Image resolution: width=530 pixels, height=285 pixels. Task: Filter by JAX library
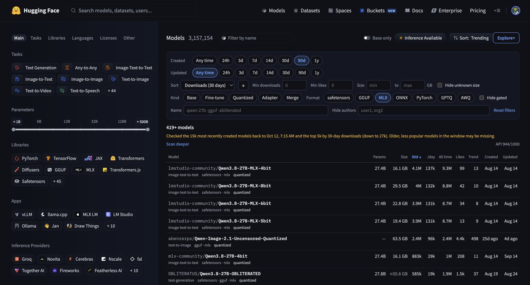click(94, 158)
